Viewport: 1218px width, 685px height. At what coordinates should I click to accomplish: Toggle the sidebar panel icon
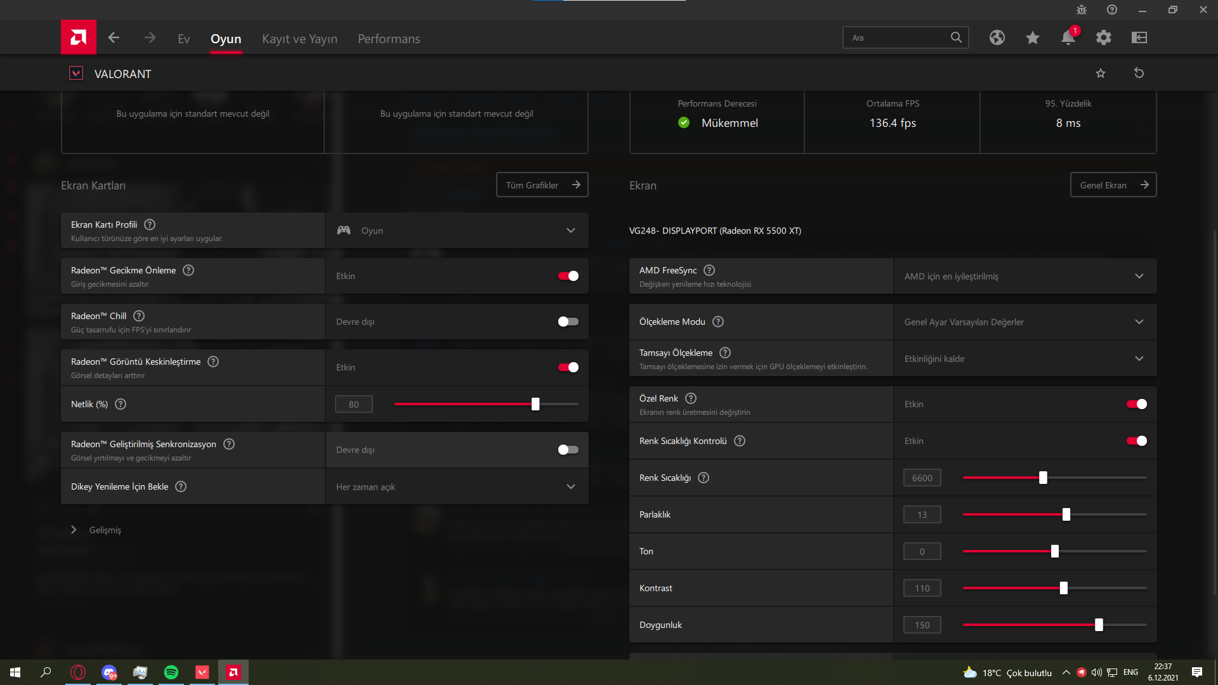pos(1139,37)
